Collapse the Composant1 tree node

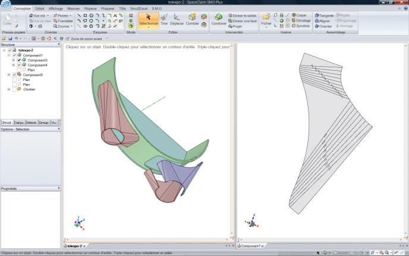[x=9, y=55]
